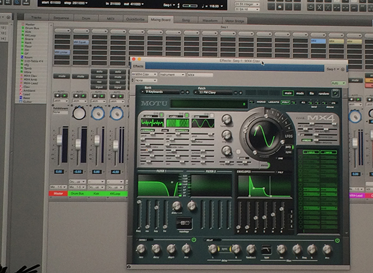The width and height of the screenshot is (373, 273).
Task: Toggle chorus effect power button
Action: (194, 240)
